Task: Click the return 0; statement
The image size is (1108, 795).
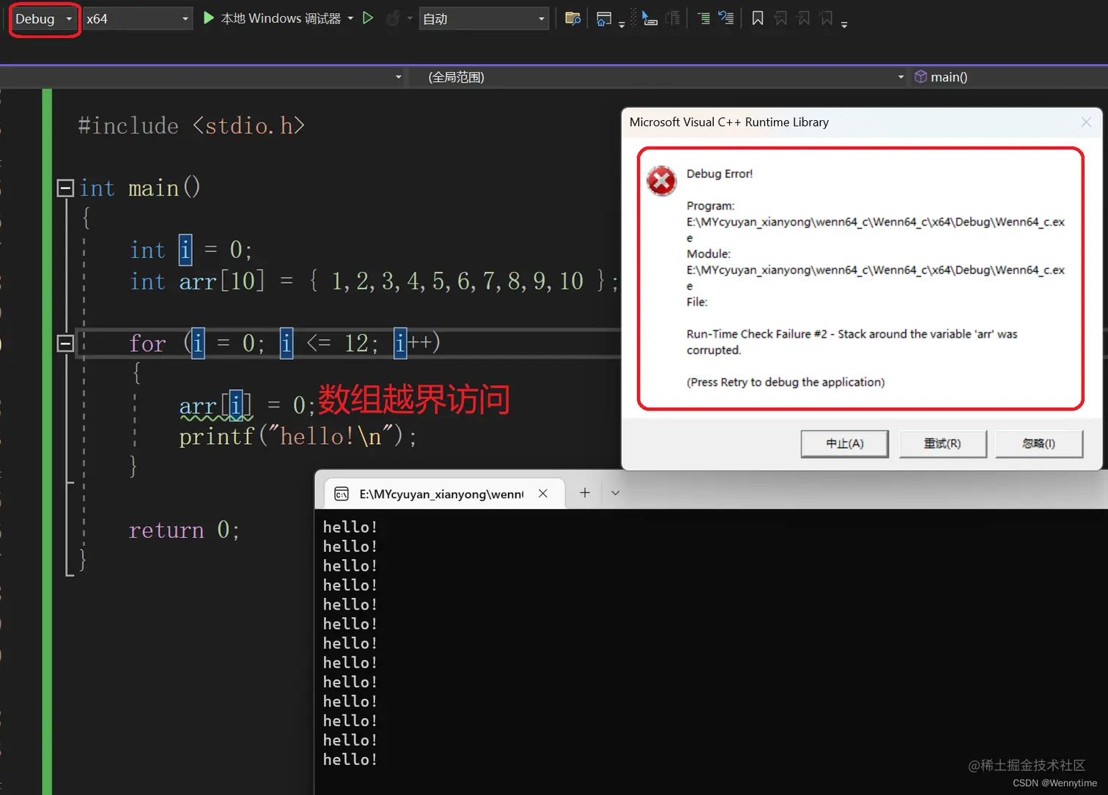Action: (184, 530)
